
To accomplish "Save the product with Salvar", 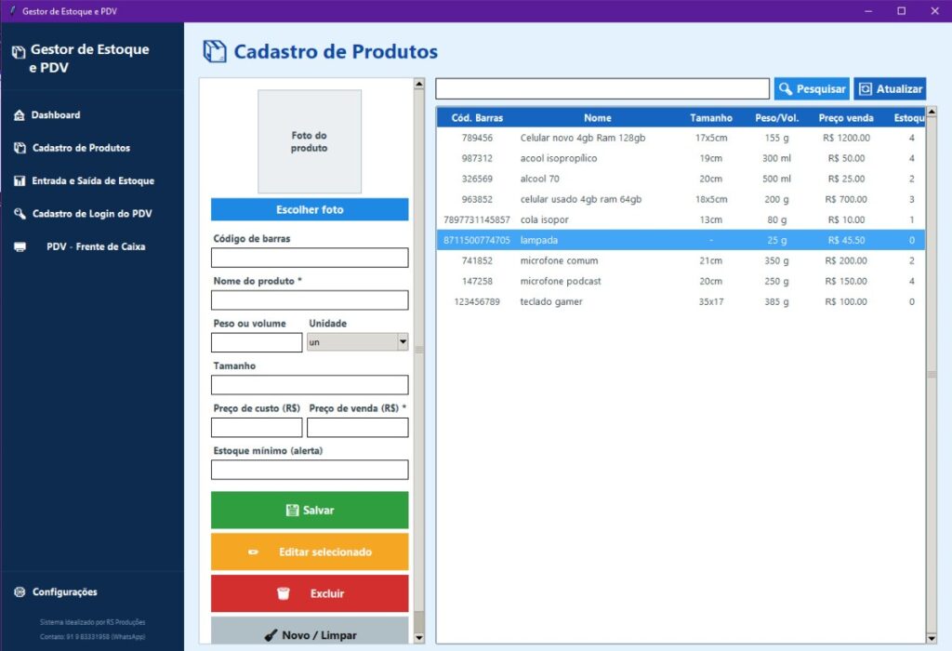I will [310, 511].
